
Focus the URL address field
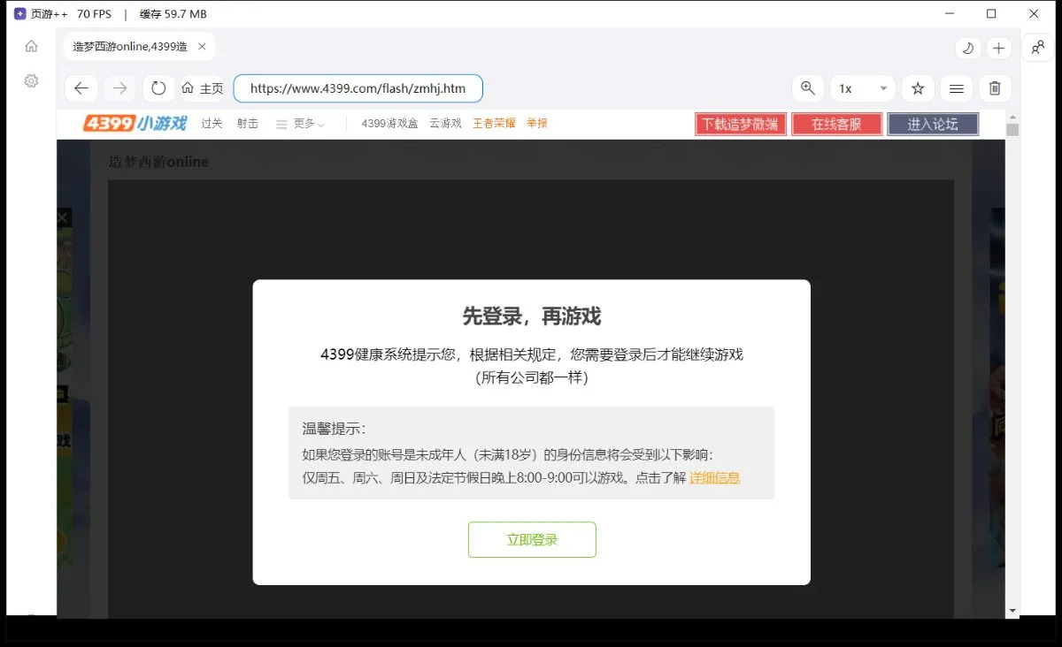[358, 88]
